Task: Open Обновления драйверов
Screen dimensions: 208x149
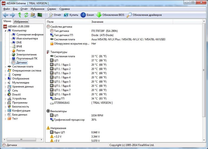Action: tap(144, 15)
